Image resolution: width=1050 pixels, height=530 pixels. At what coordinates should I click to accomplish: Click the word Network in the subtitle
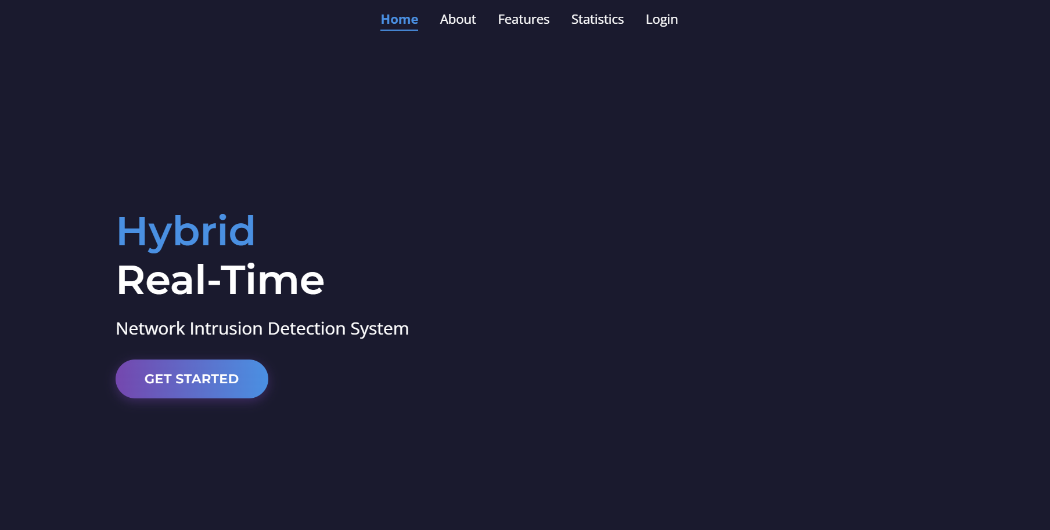tap(150, 329)
